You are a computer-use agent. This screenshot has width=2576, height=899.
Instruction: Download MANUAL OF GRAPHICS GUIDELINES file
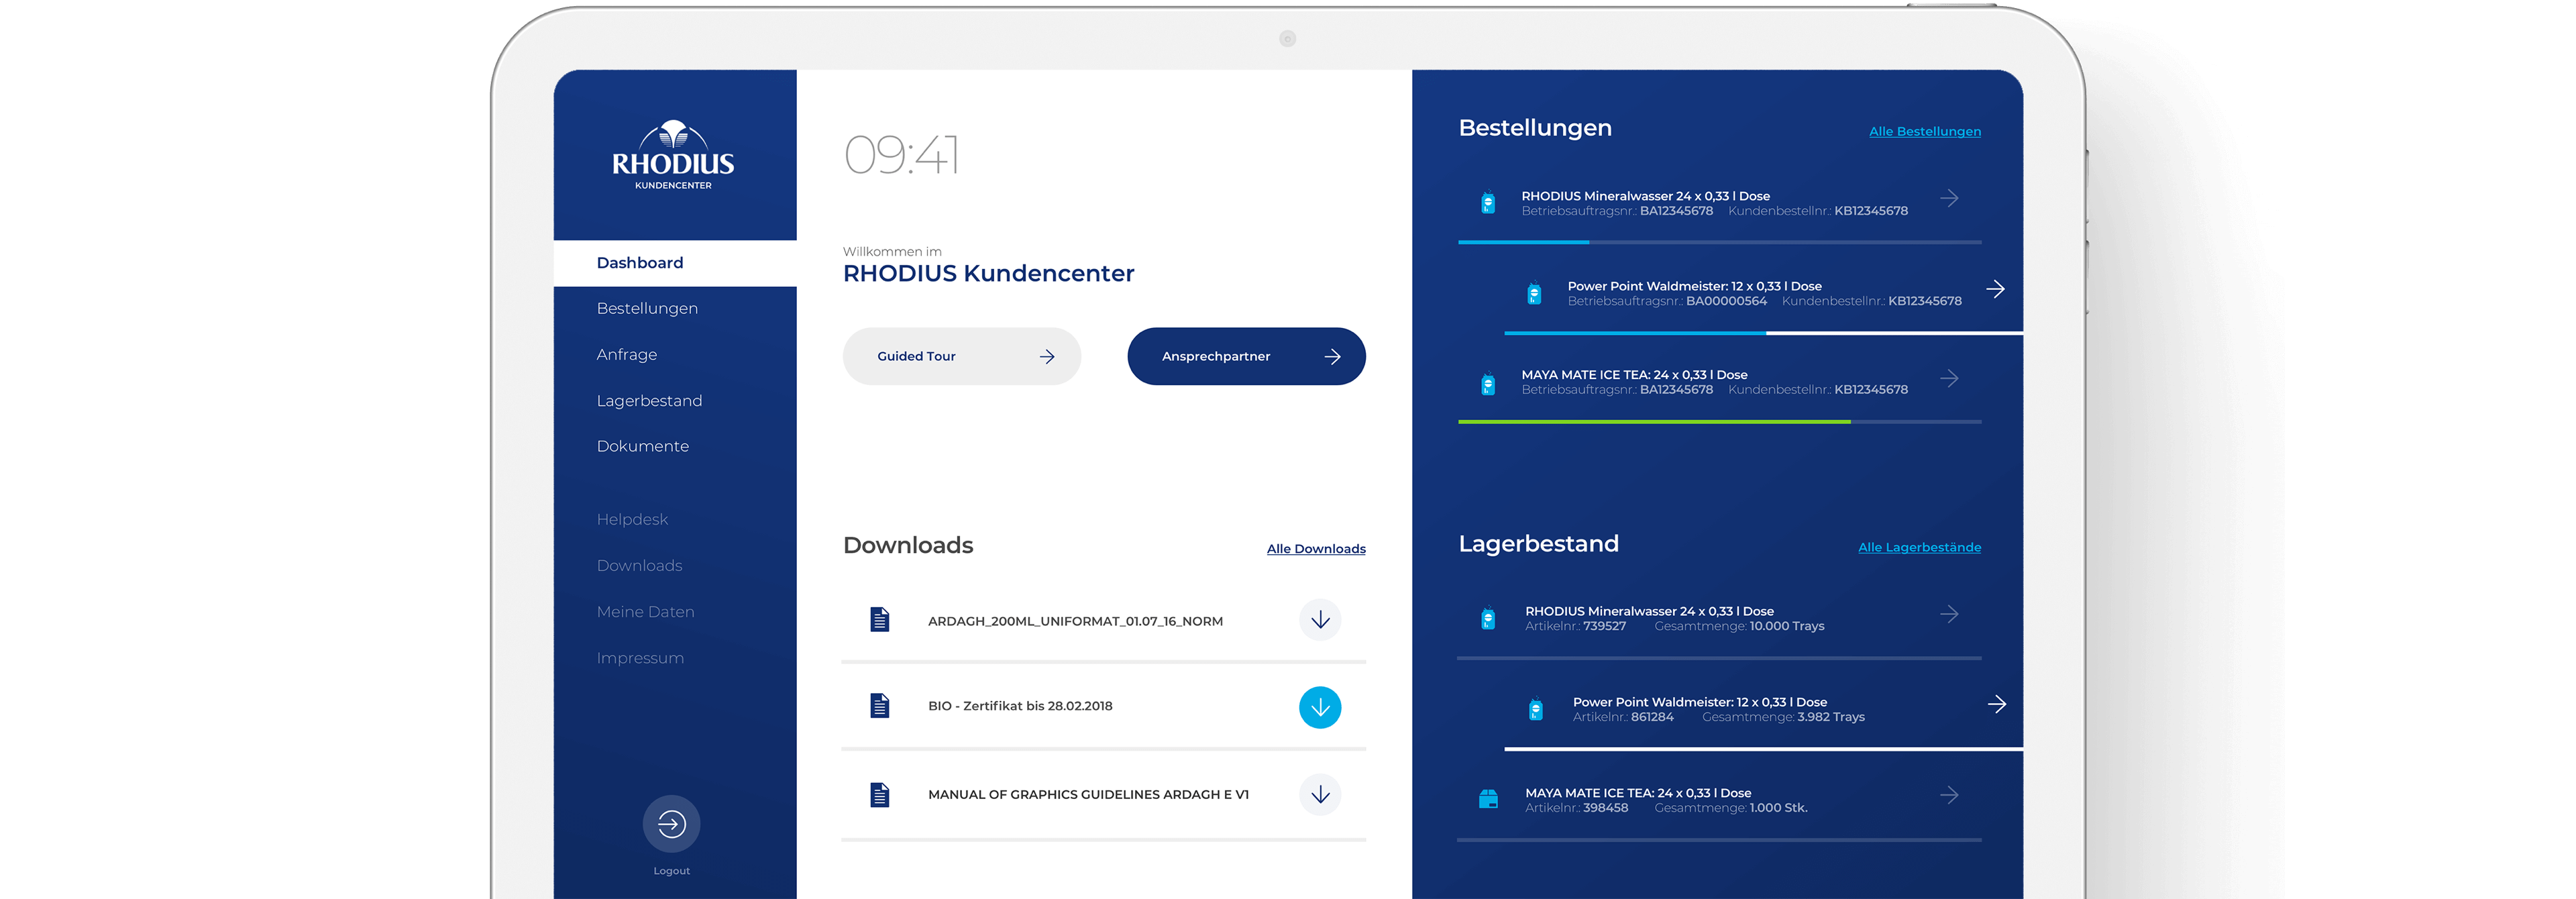[1320, 794]
